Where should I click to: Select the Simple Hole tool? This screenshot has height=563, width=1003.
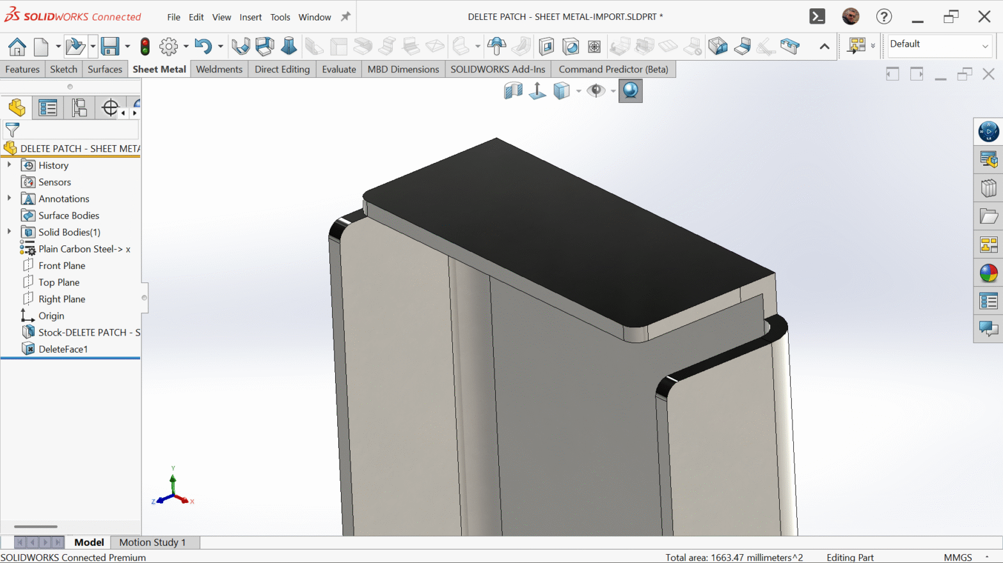[x=571, y=46]
